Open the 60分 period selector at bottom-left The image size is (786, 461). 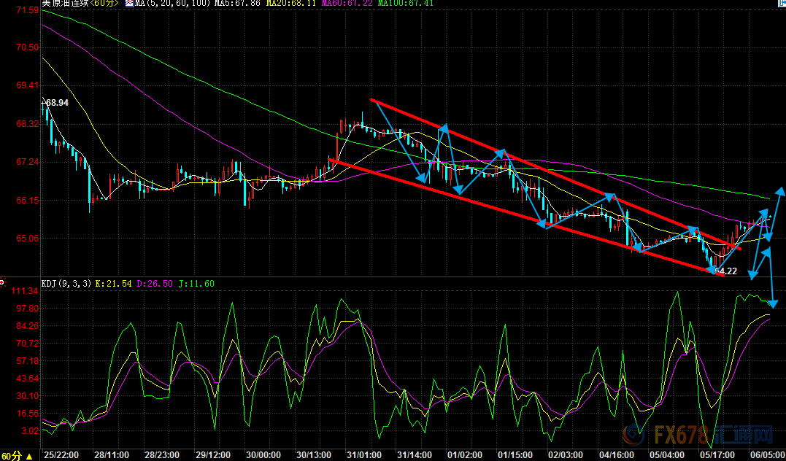(17, 455)
